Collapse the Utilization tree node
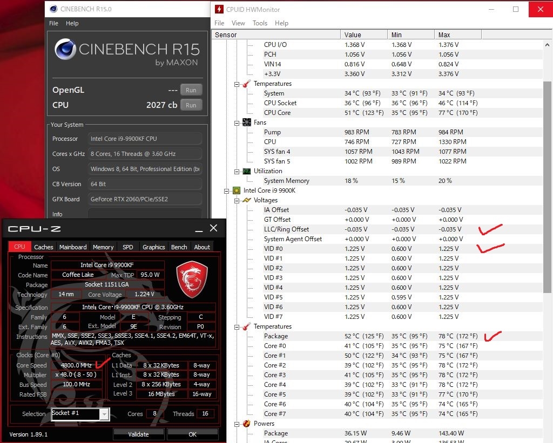Screen dimensions: 553x443 pos(237,172)
